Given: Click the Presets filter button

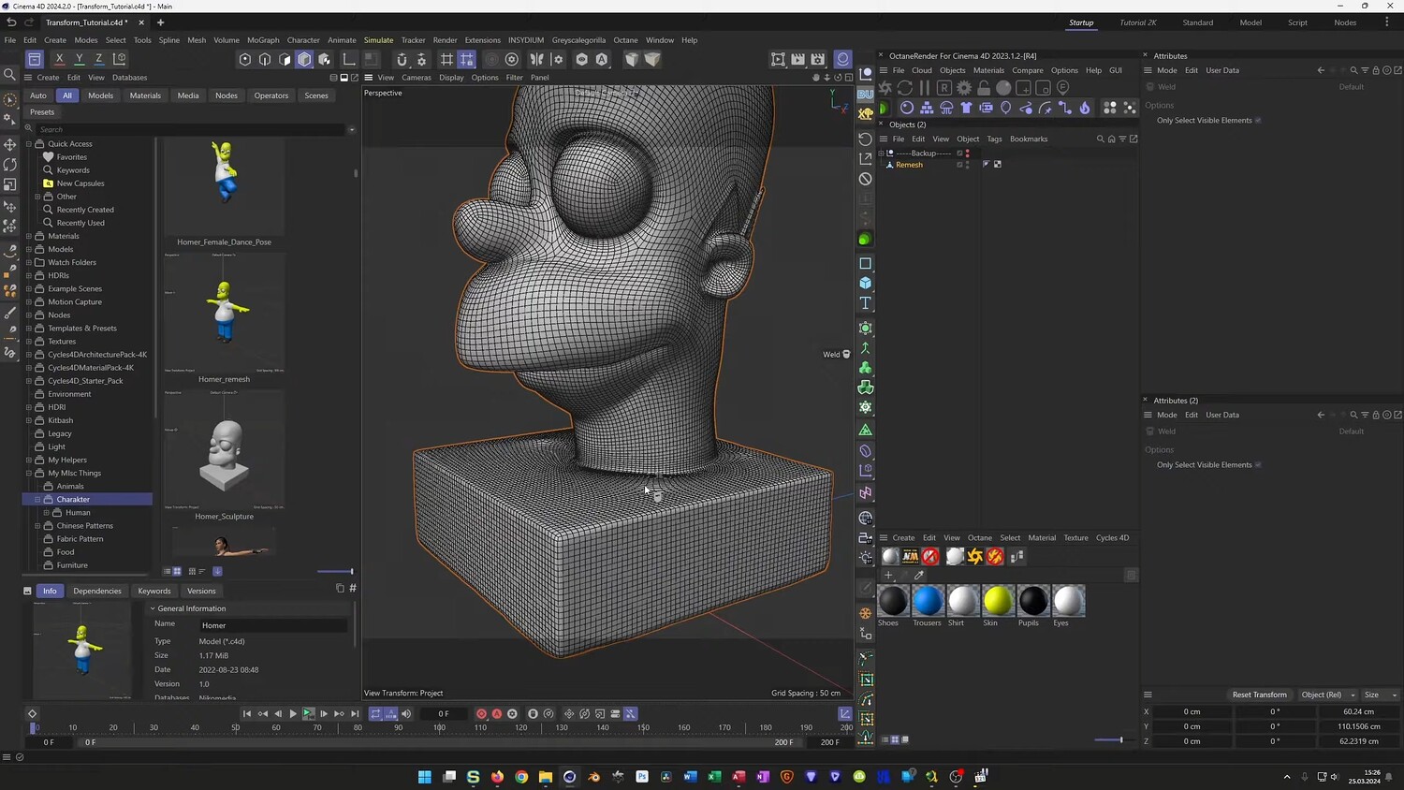Looking at the screenshot, I should pyautogui.click(x=42, y=112).
